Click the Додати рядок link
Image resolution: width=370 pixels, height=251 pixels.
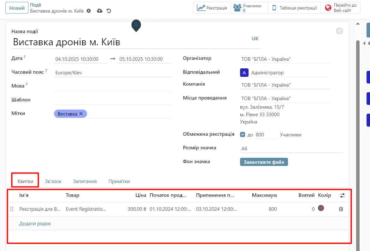[35, 224]
